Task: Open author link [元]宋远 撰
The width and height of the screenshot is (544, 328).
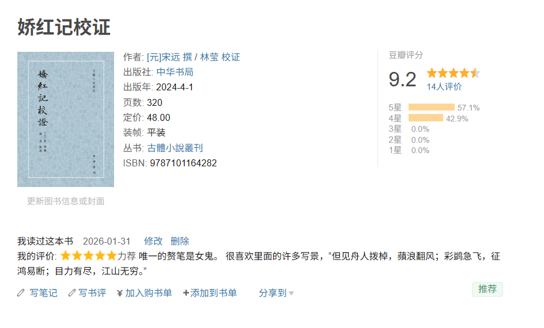Action: coord(169,57)
